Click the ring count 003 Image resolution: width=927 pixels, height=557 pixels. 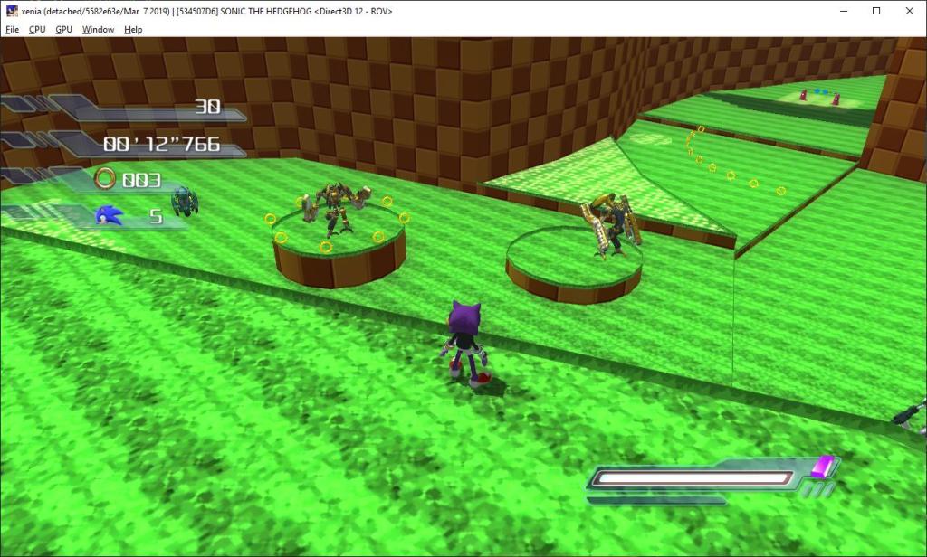point(140,180)
